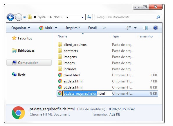
Task: Click the '1 KB' size of client.html
Action: [154, 75]
